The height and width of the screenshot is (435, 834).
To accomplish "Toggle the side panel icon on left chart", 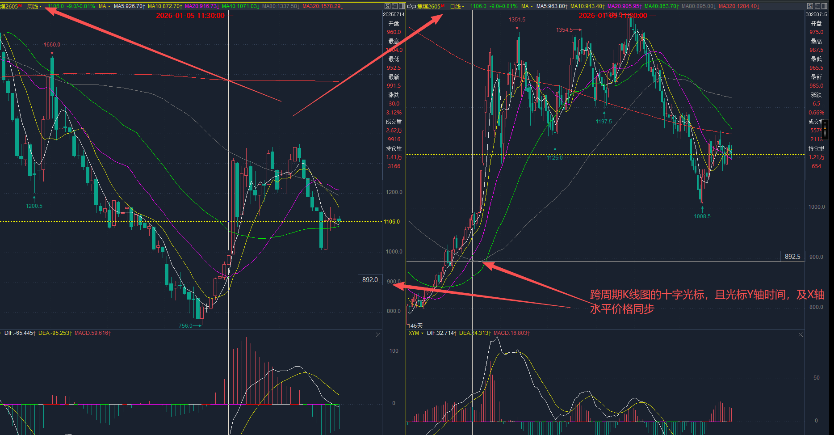I will [x=402, y=6].
